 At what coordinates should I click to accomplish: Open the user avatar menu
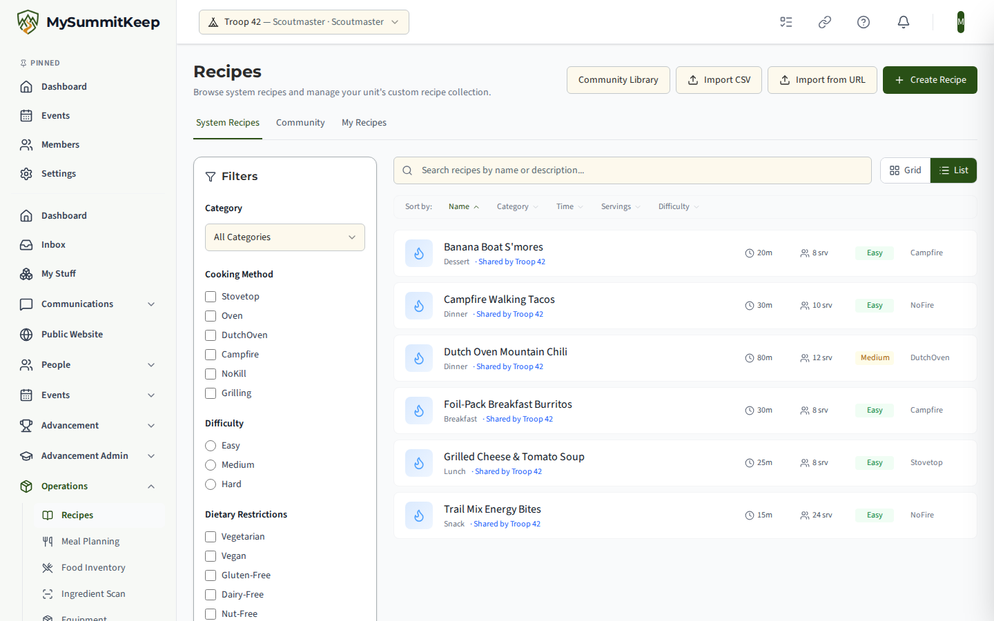(x=961, y=22)
